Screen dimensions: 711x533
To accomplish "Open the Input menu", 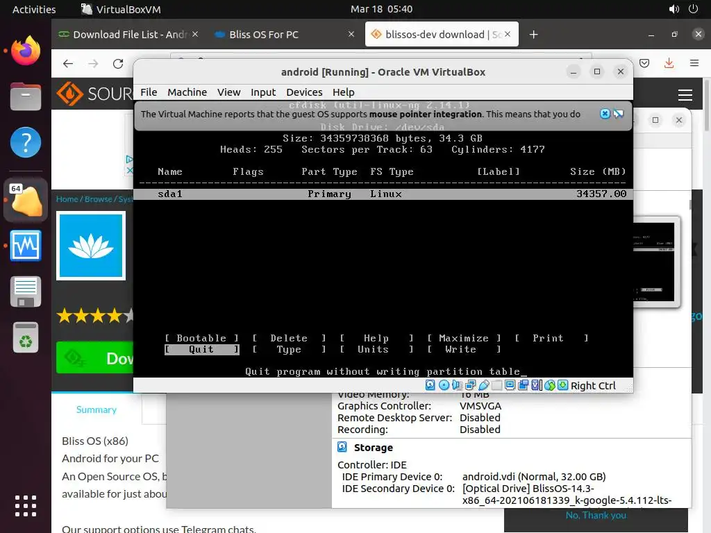I will point(263,92).
